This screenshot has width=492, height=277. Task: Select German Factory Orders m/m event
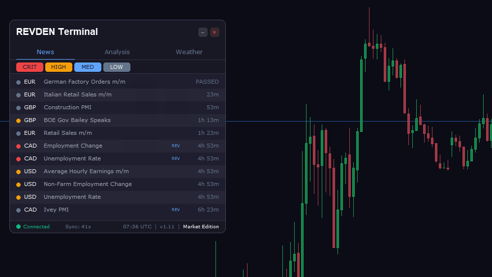[118, 82]
